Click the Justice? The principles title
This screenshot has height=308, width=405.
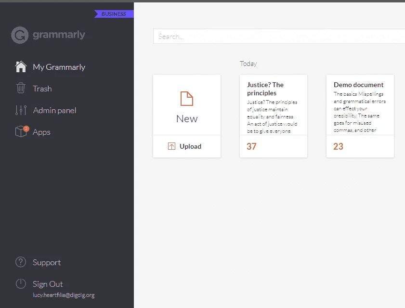click(265, 89)
